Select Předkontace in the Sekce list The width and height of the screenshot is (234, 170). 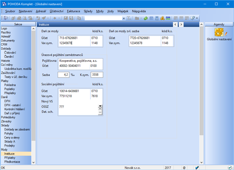click(12, 162)
